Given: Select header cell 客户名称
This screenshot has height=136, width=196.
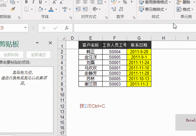Looking at the screenshot, I should 91,45.
